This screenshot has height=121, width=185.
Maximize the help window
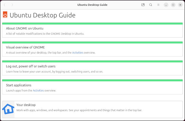(x=173, y=5)
